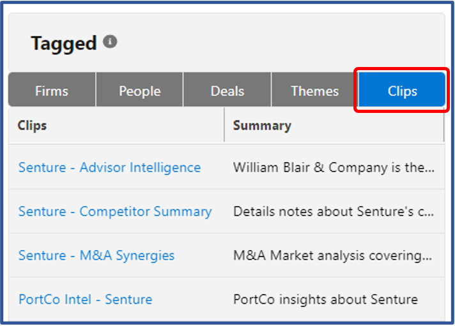Switch to the Firms tab
455x326 pixels.
[52, 89]
